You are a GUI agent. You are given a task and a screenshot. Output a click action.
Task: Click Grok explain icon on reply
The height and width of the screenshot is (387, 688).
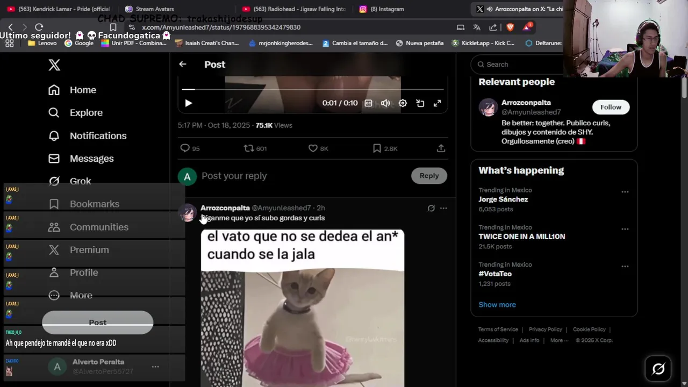click(431, 208)
